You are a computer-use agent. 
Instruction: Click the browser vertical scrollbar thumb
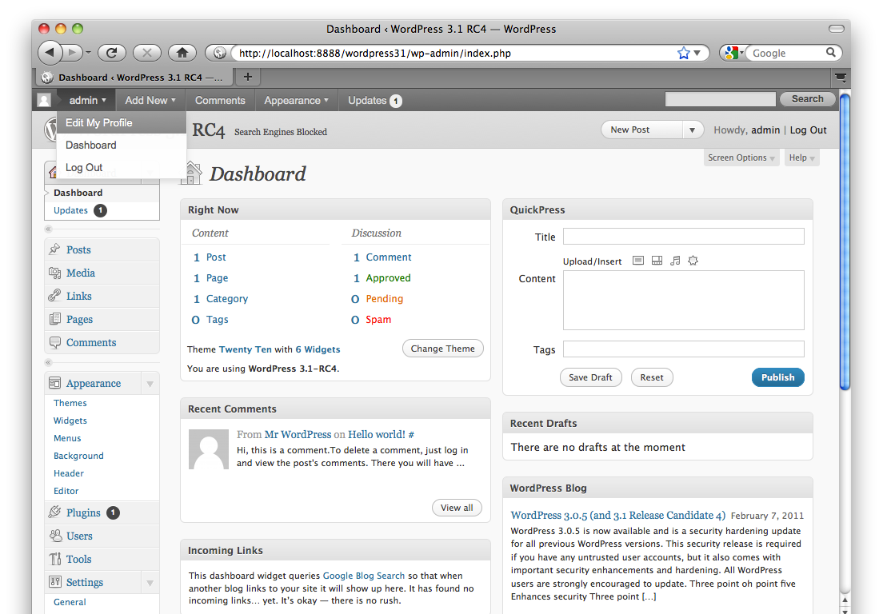point(844,242)
